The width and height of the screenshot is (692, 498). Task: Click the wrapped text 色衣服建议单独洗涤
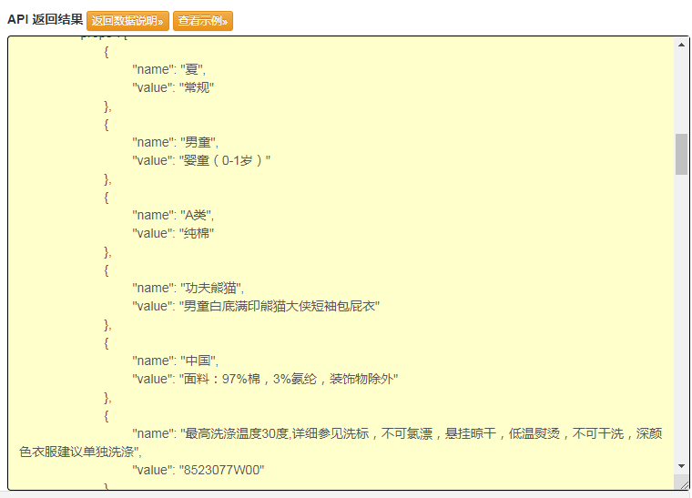(76, 452)
